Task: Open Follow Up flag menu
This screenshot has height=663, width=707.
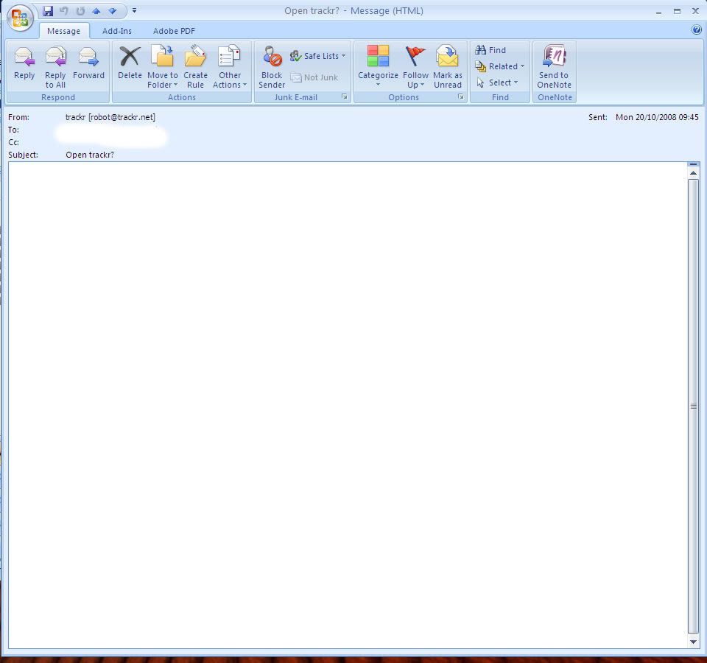Action: coord(415,66)
